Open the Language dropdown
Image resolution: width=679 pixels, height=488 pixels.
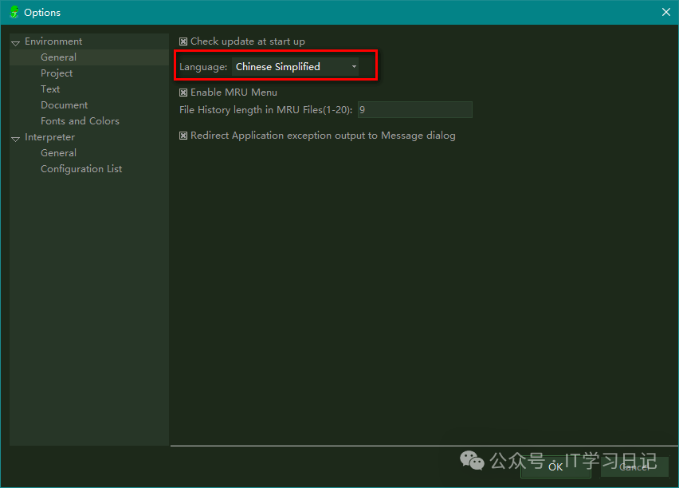295,67
